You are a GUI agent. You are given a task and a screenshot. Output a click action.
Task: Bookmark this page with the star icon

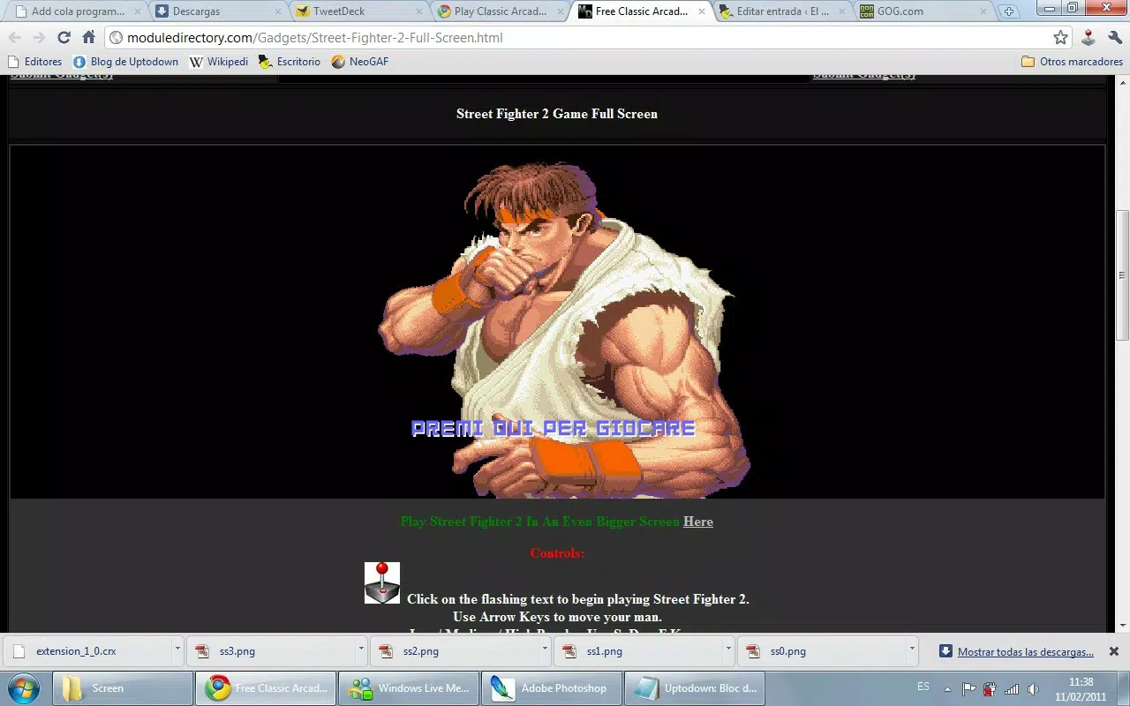point(1060,38)
